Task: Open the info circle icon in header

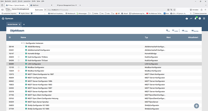Action: click(200, 19)
